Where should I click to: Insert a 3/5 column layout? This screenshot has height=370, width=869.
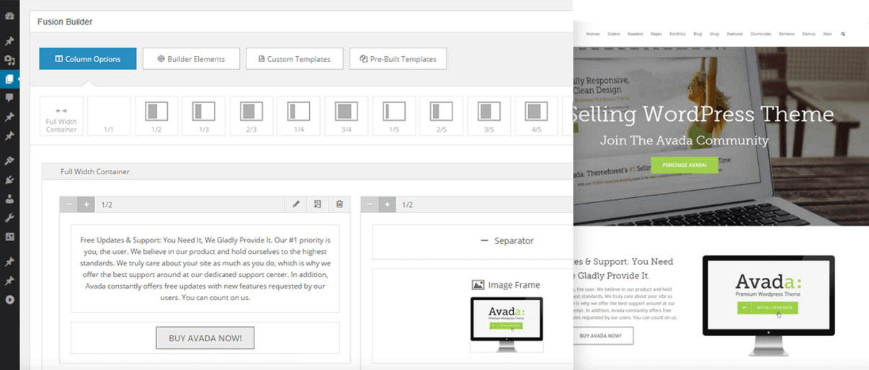[489, 116]
